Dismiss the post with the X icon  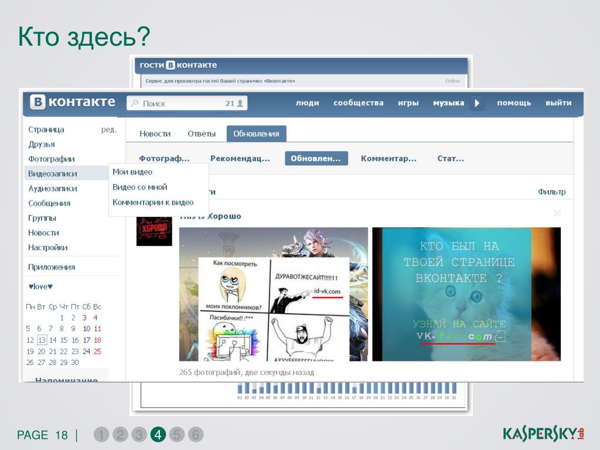click(558, 213)
